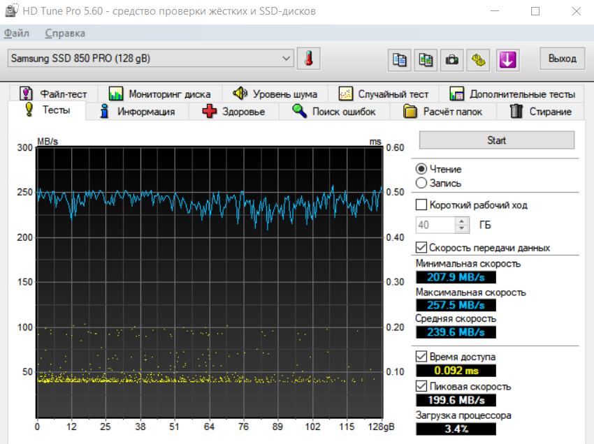Increase the ГБ value with up arrow

(461, 221)
